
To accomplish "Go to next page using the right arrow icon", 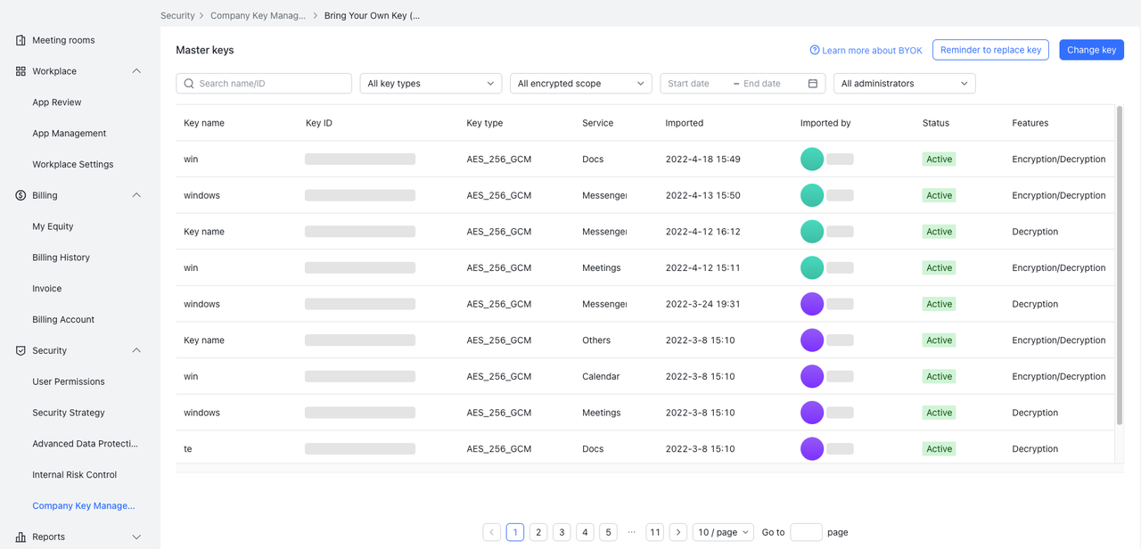I will (x=677, y=531).
